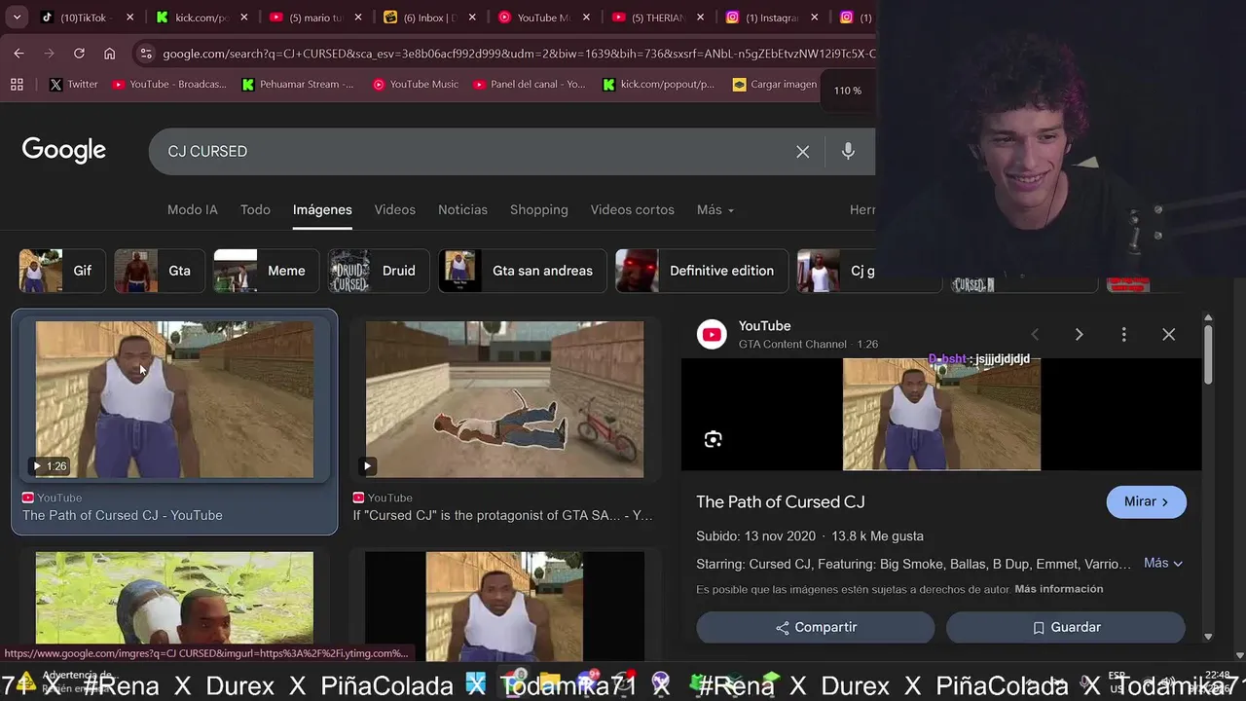
Task: Click the 110 % zoom indicator
Action: (848, 91)
